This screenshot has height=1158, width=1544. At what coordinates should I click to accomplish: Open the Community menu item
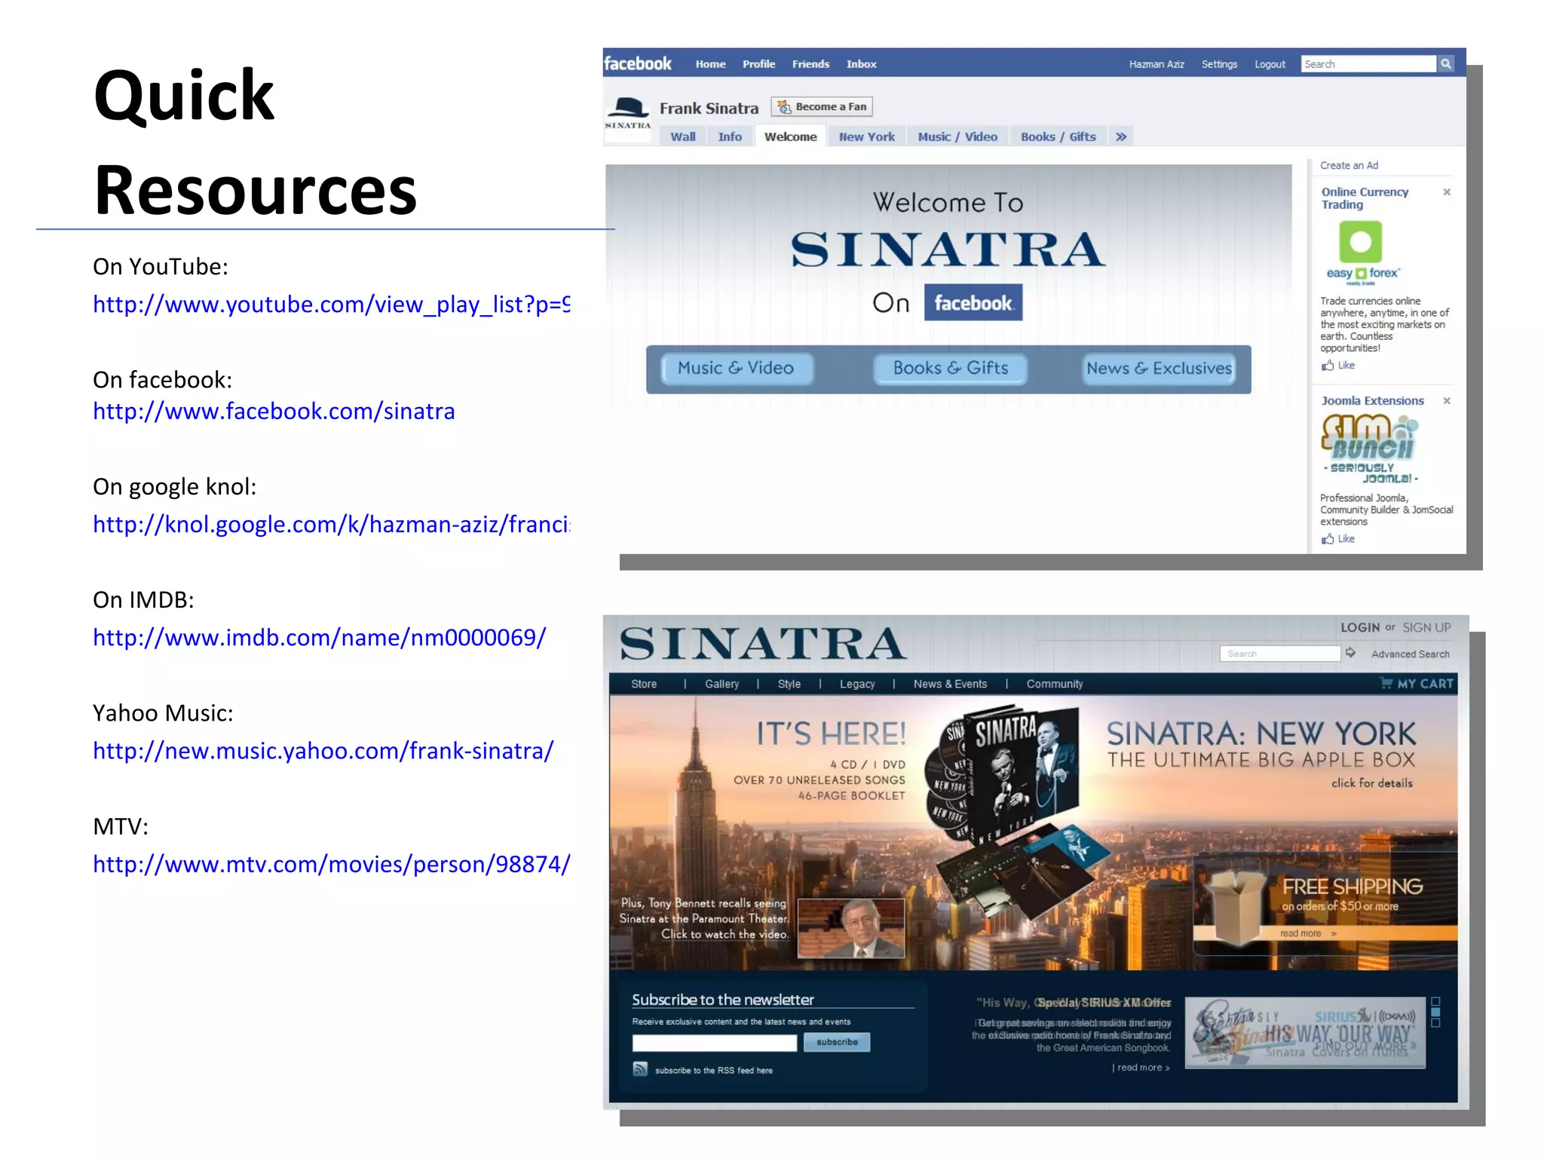pyautogui.click(x=1054, y=684)
